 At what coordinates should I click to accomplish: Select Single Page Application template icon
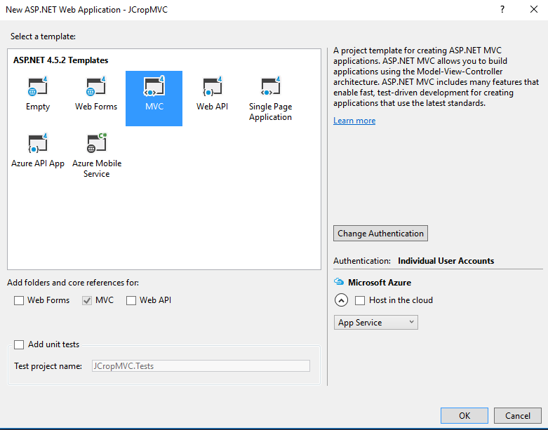270,86
